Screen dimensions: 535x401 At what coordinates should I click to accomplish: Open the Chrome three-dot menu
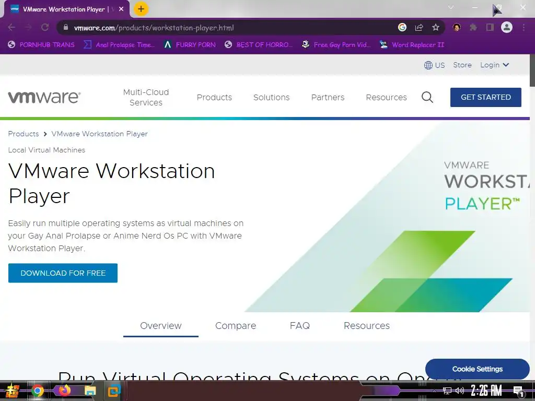524,27
